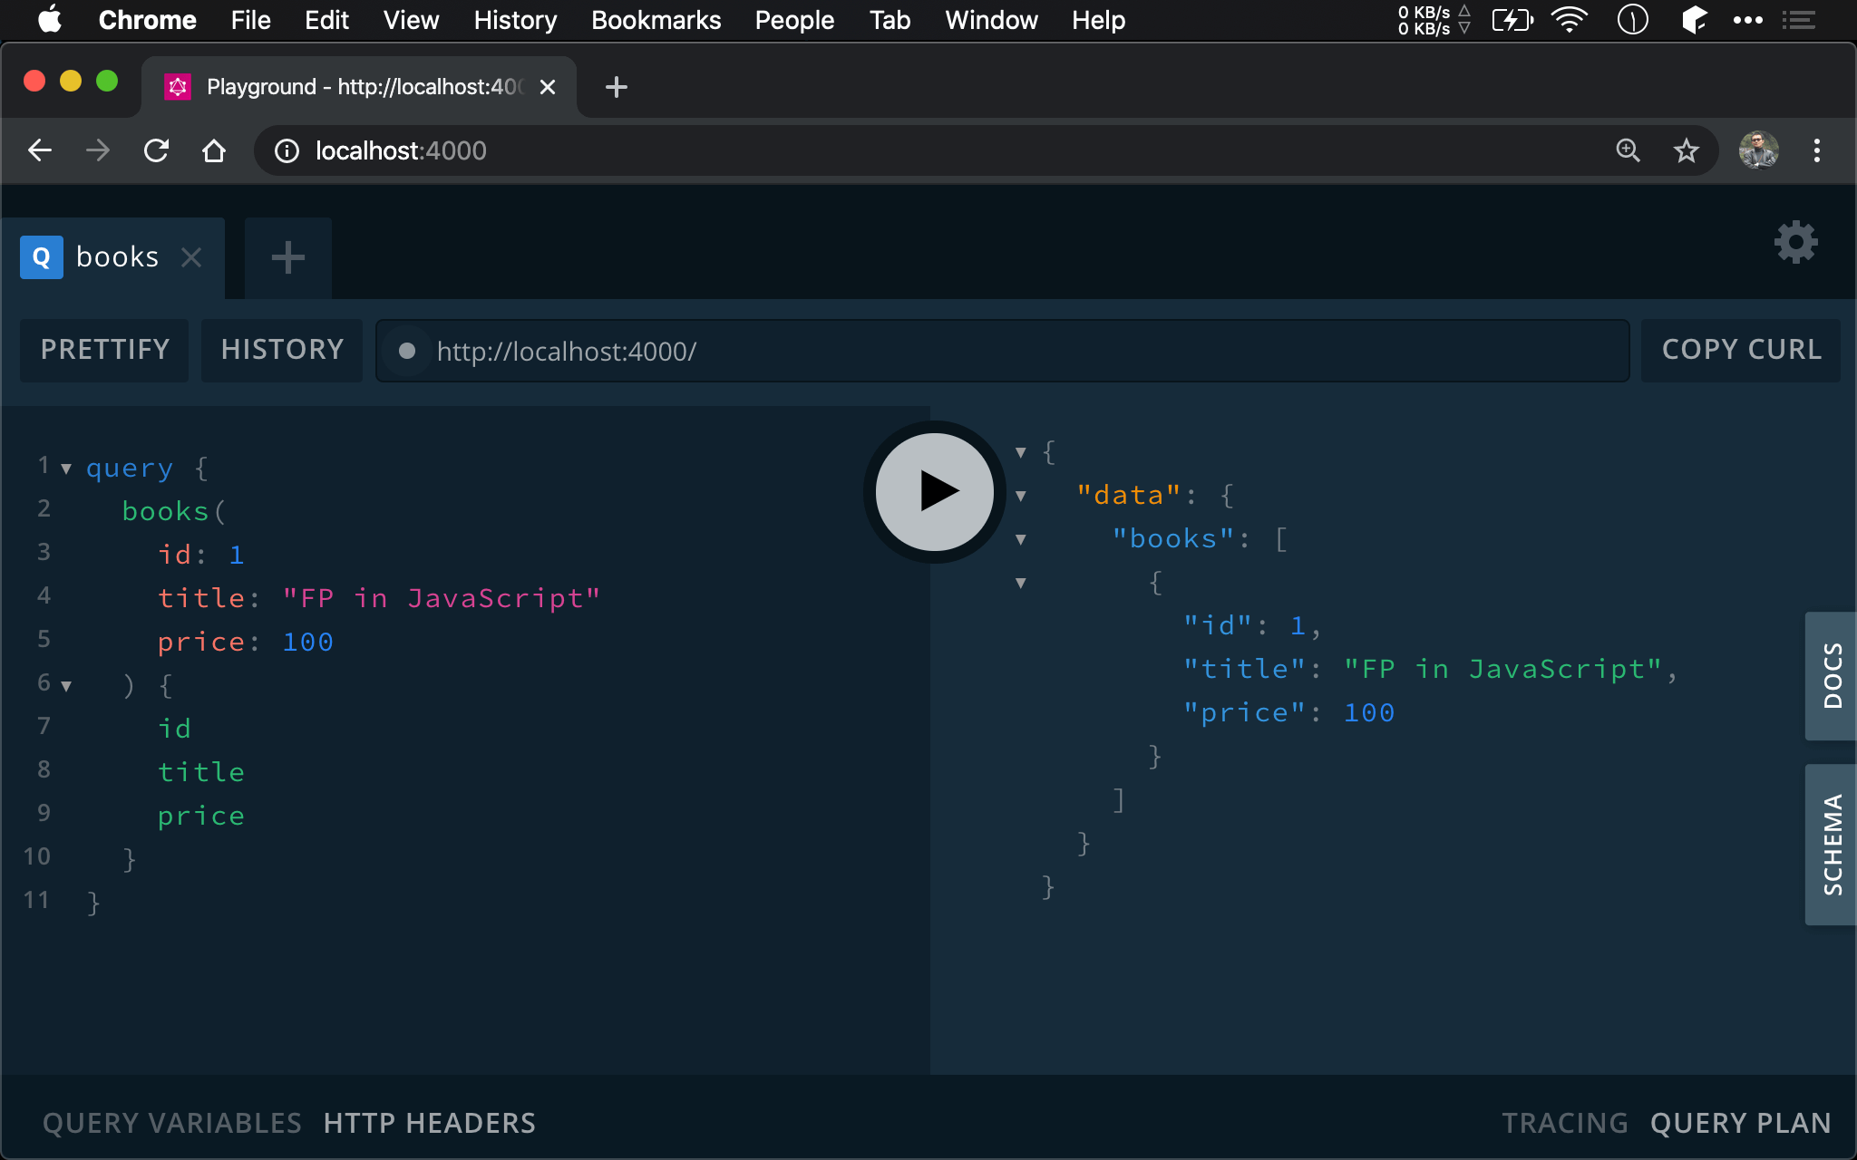Viewport: 1857px width, 1160px height.
Task: Show the HTTP Headers pane
Action: [430, 1123]
